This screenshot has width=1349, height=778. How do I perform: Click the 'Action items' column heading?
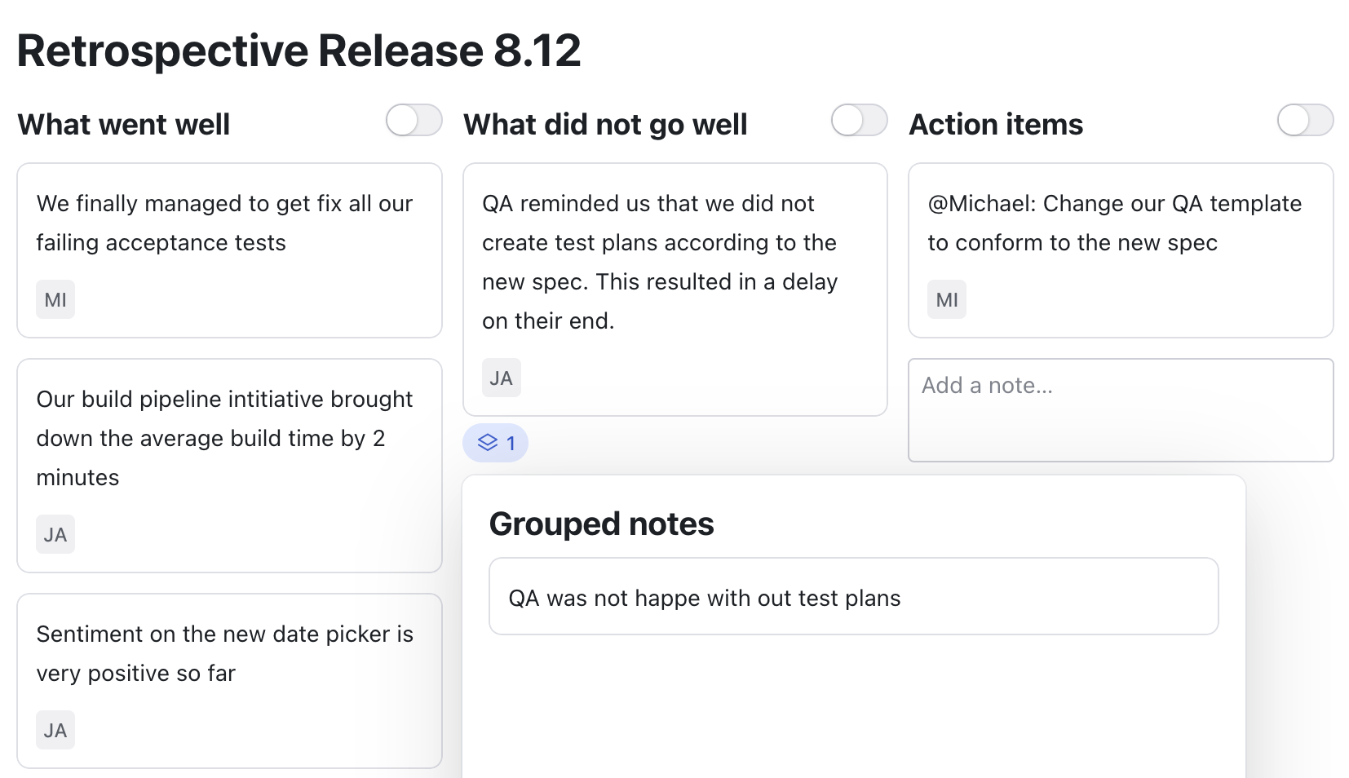click(996, 125)
